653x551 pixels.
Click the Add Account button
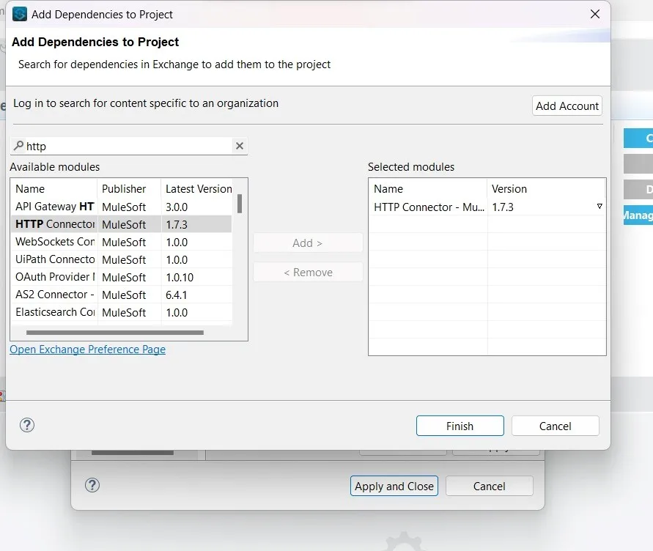567,106
